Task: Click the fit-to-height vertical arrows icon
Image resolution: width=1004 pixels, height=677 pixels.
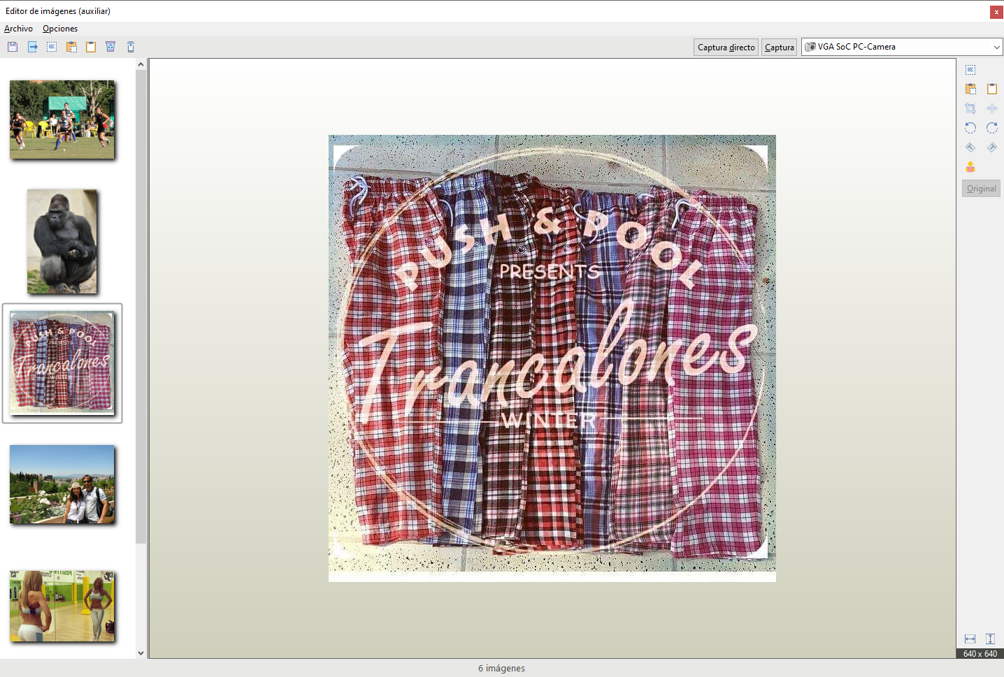Action: click(990, 639)
